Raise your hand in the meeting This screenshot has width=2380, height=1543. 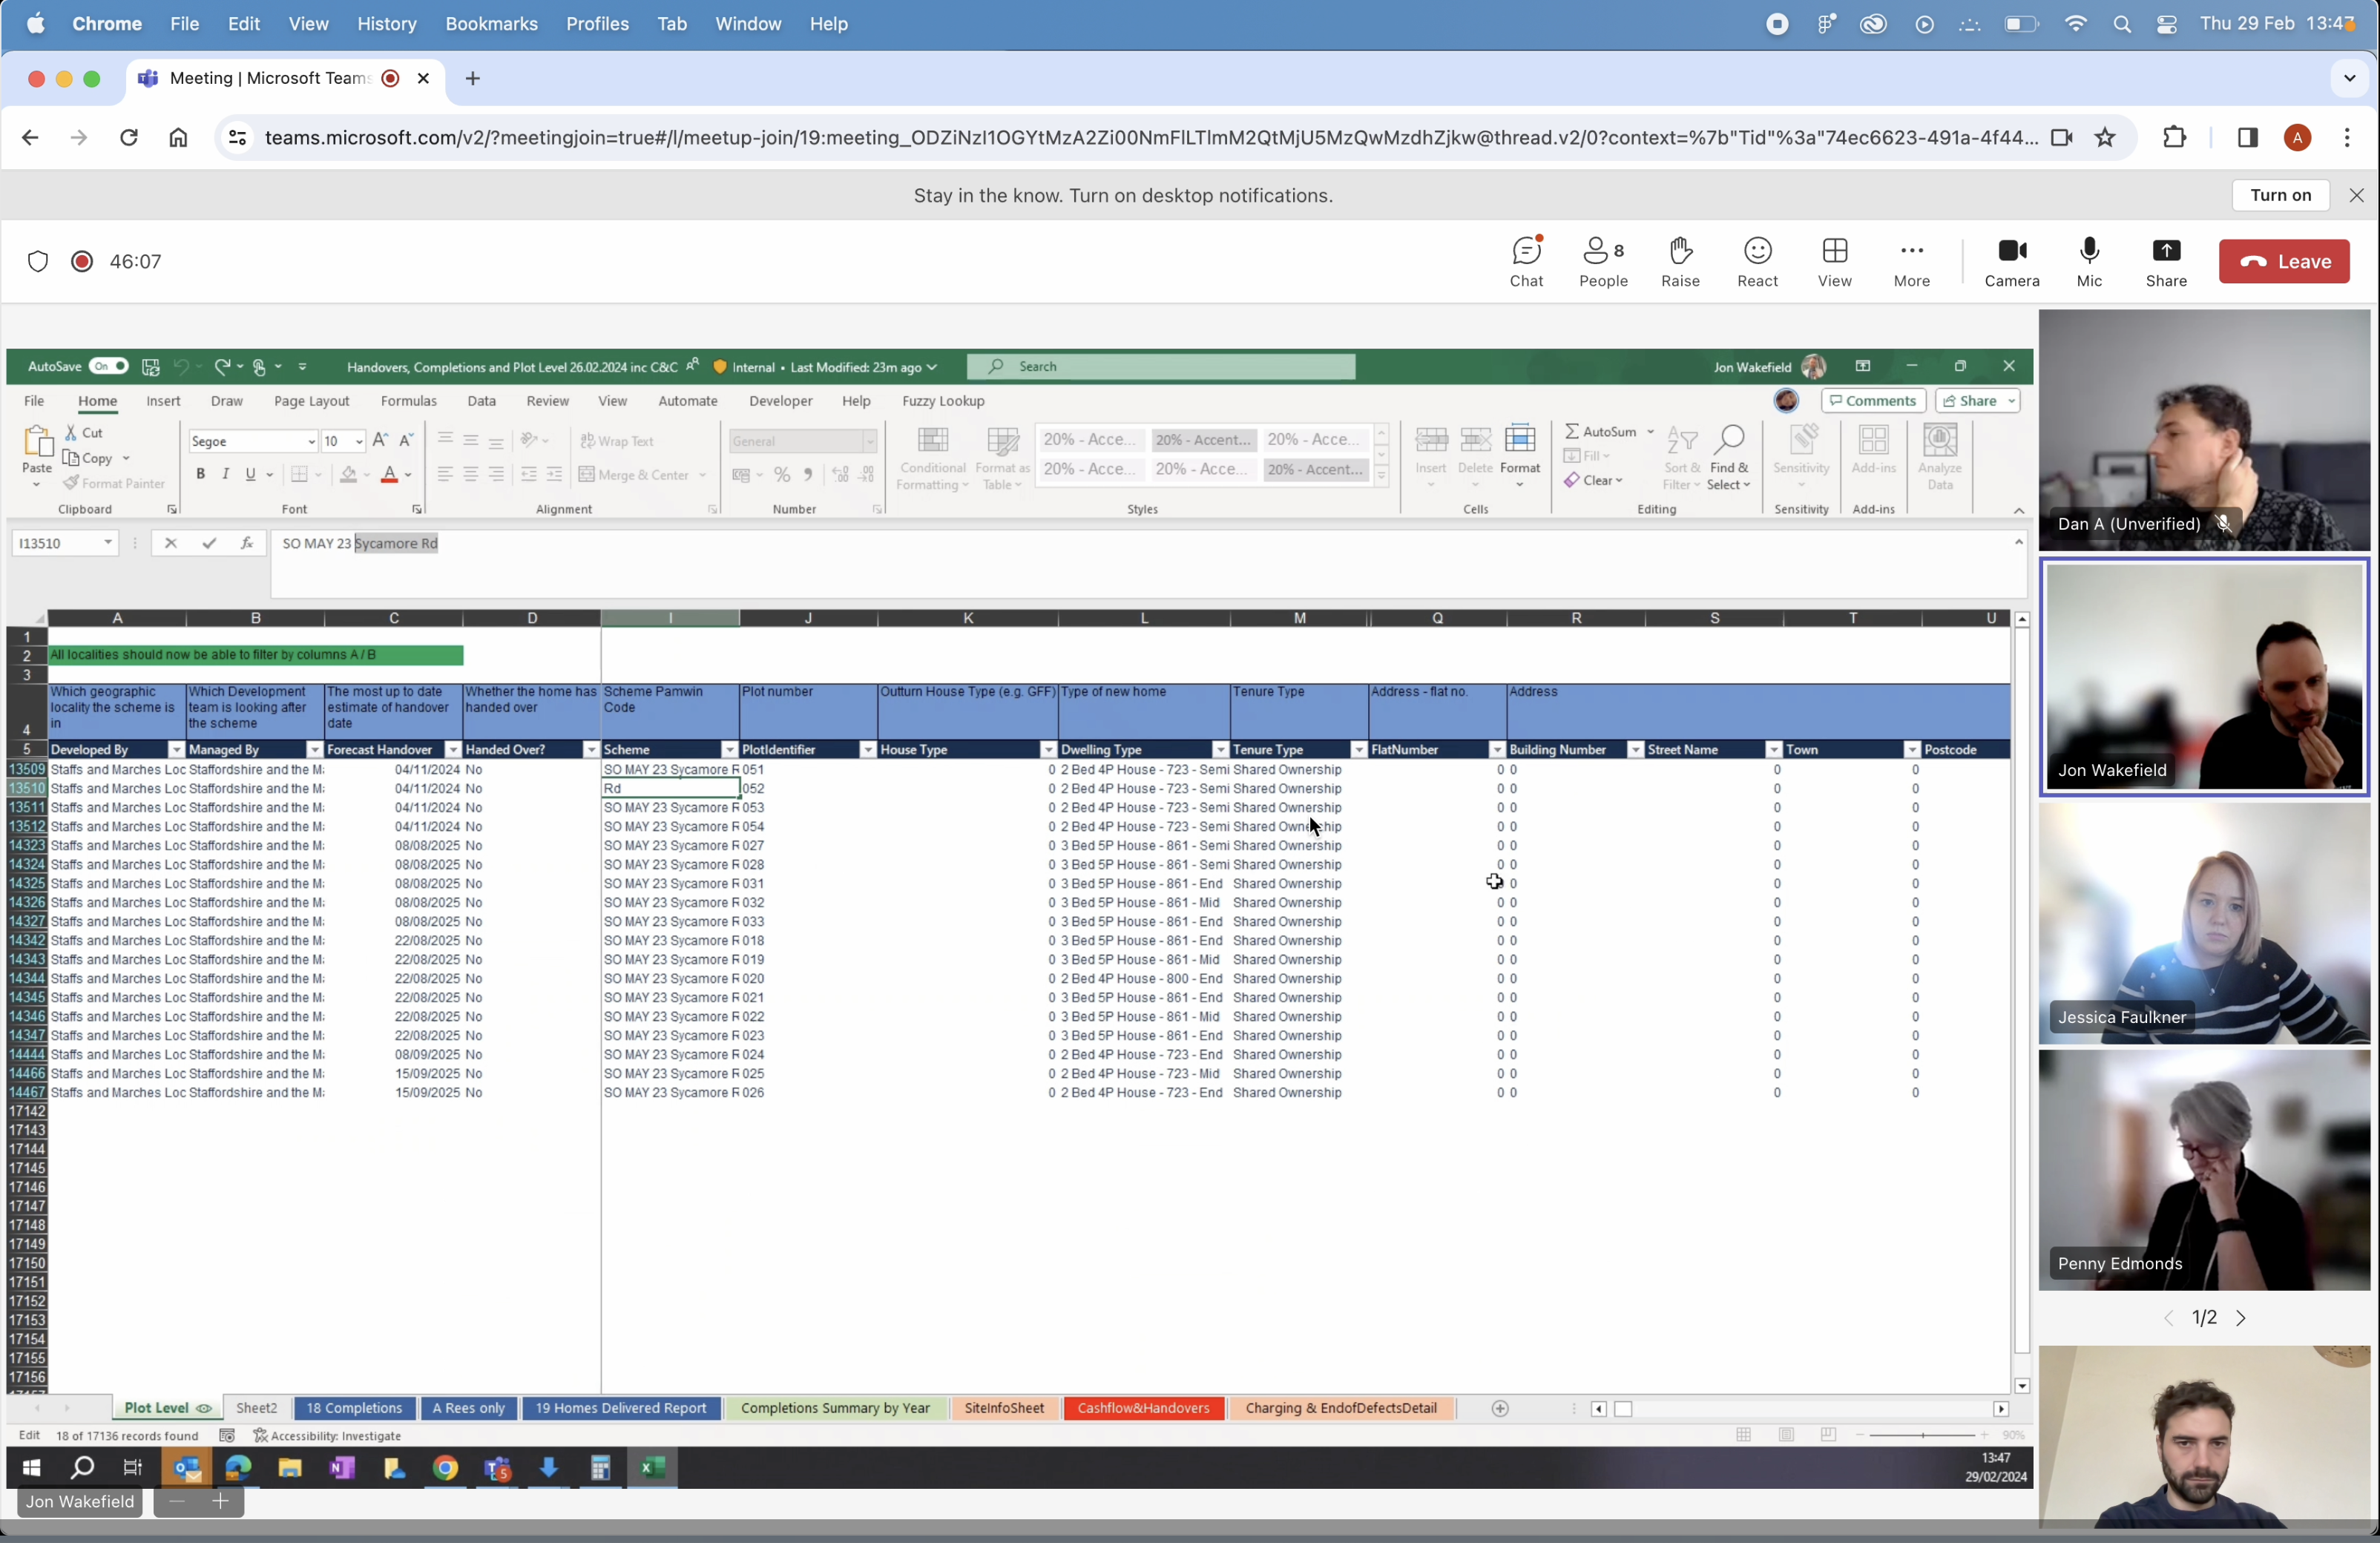(x=1680, y=262)
